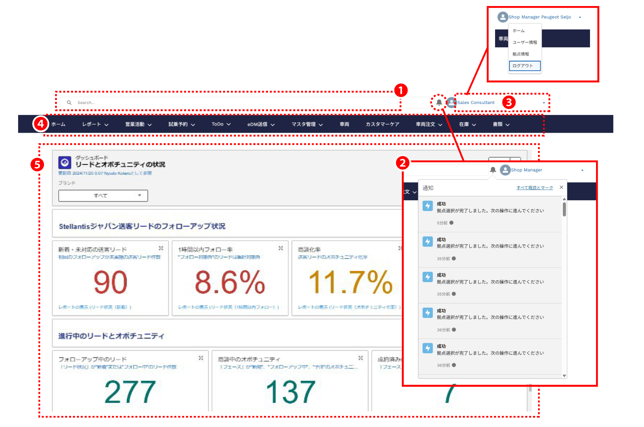The width and height of the screenshot is (644, 427).
Task: Click the lightning icon on the 5分前 notification
Action: click(428, 206)
